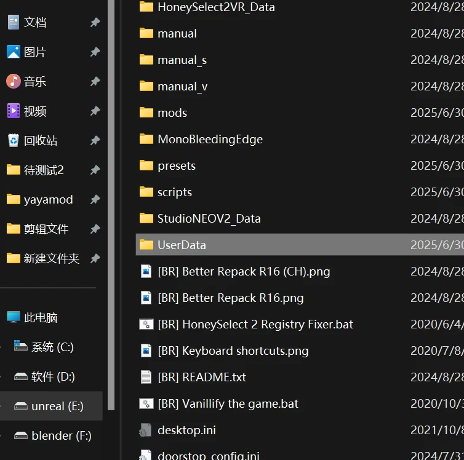The height and width of the screenshot is (460, 464).
Task: Click the pin icon next to 图片
Action: click(x=95, y=52)
